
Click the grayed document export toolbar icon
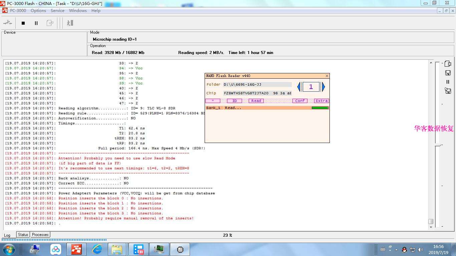pos(50,23)
